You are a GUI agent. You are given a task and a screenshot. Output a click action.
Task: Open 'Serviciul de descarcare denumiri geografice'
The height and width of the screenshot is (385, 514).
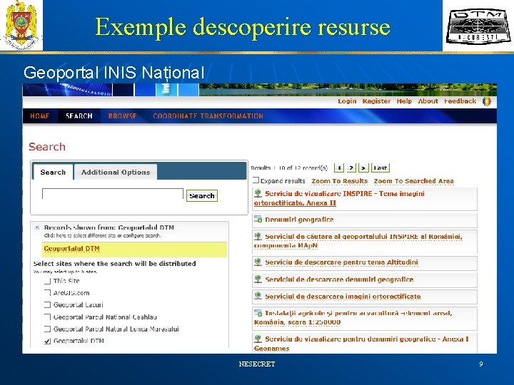(x=339, y=279)
